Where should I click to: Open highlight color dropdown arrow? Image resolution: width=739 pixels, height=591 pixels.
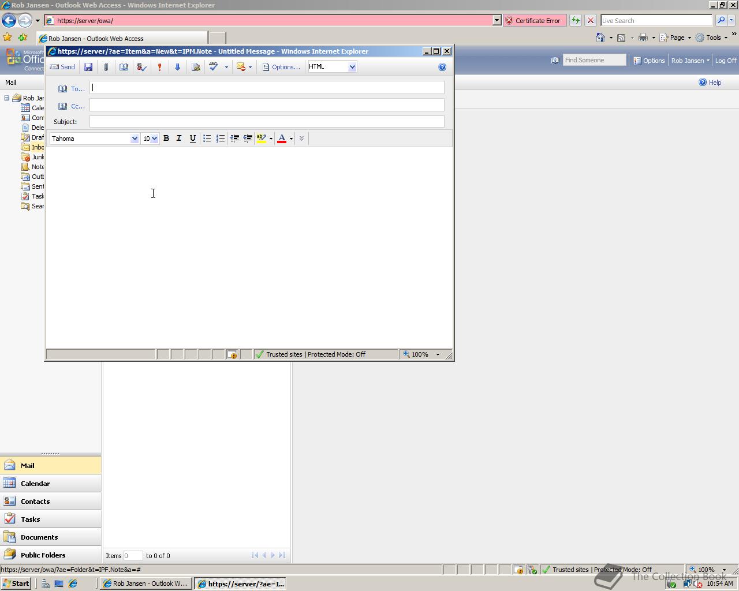pos(271,139)
